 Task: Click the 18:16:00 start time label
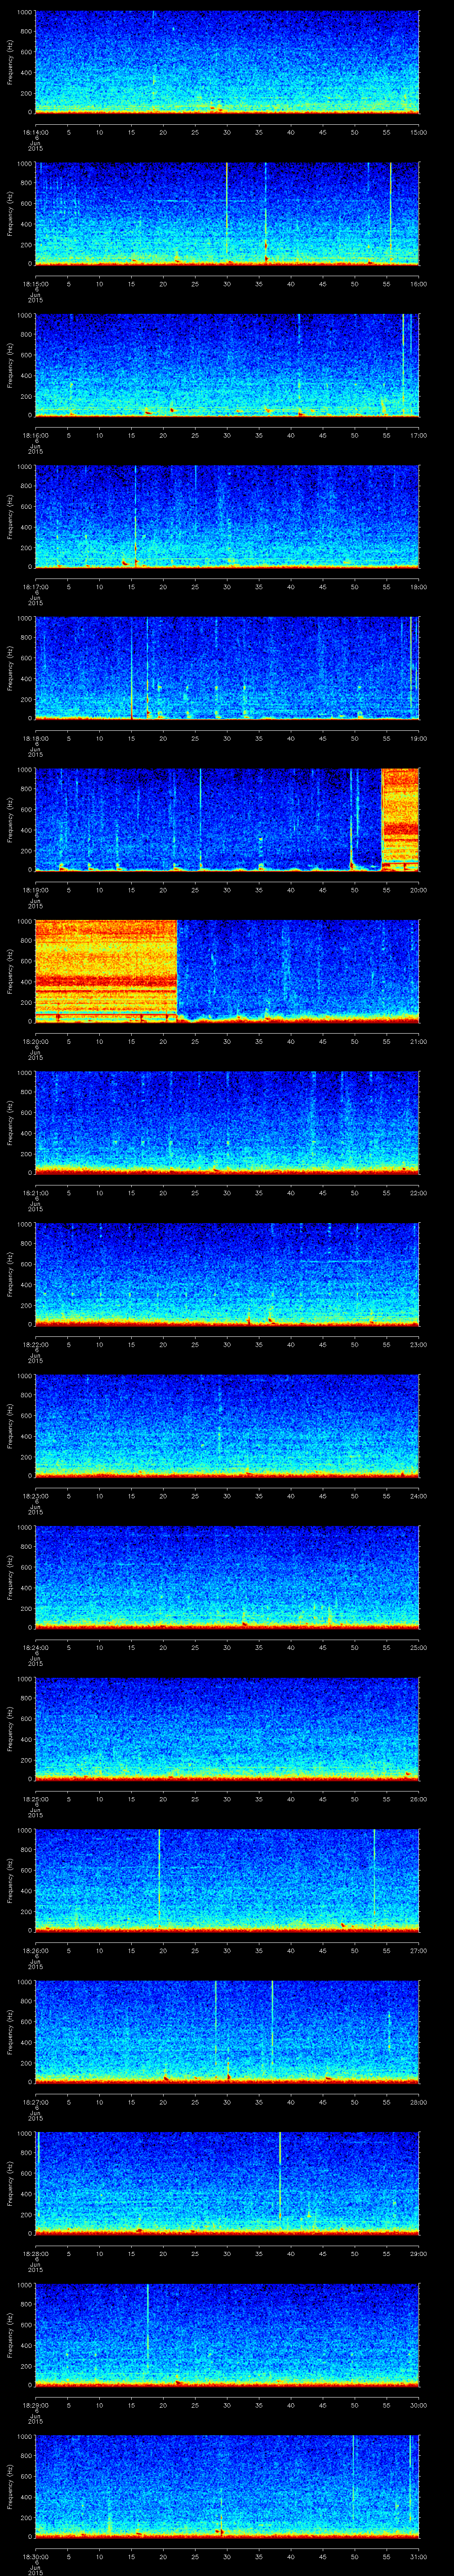[36, 434]
